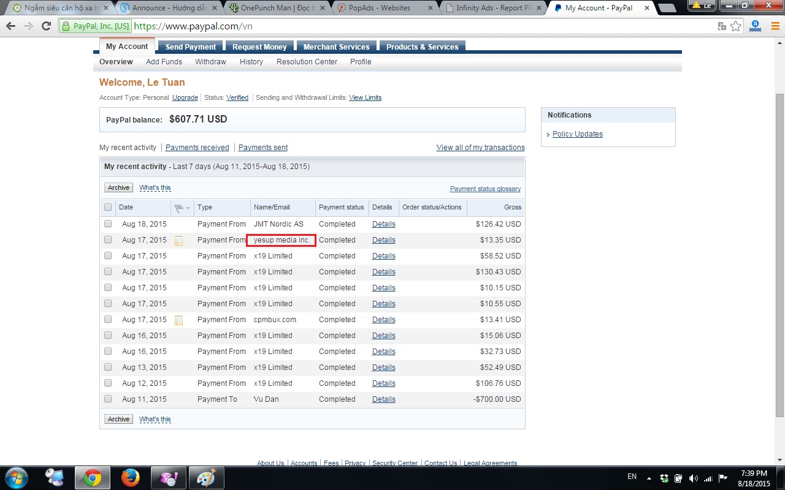Select the checkbox for the $130.43 payment

click(x=108, y=272)
